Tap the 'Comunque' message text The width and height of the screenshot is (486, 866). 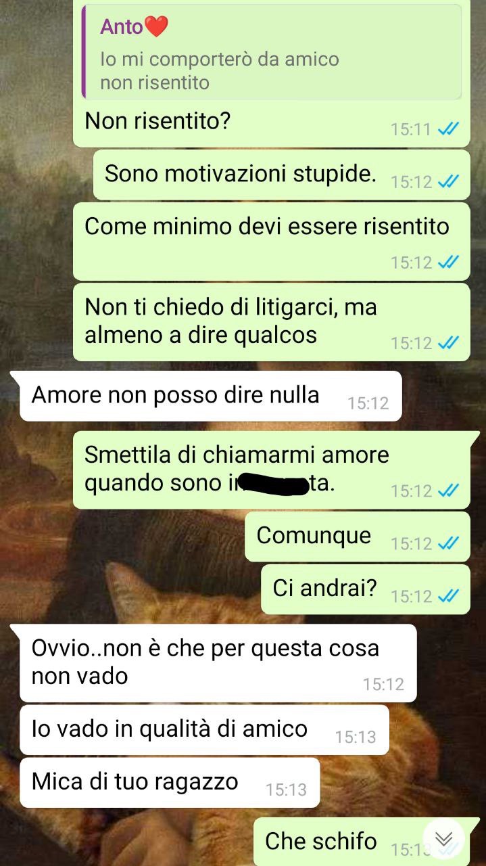click(314, 536)
